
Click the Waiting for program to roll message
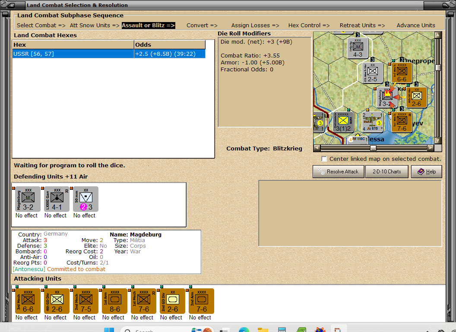tap(70, 166)
